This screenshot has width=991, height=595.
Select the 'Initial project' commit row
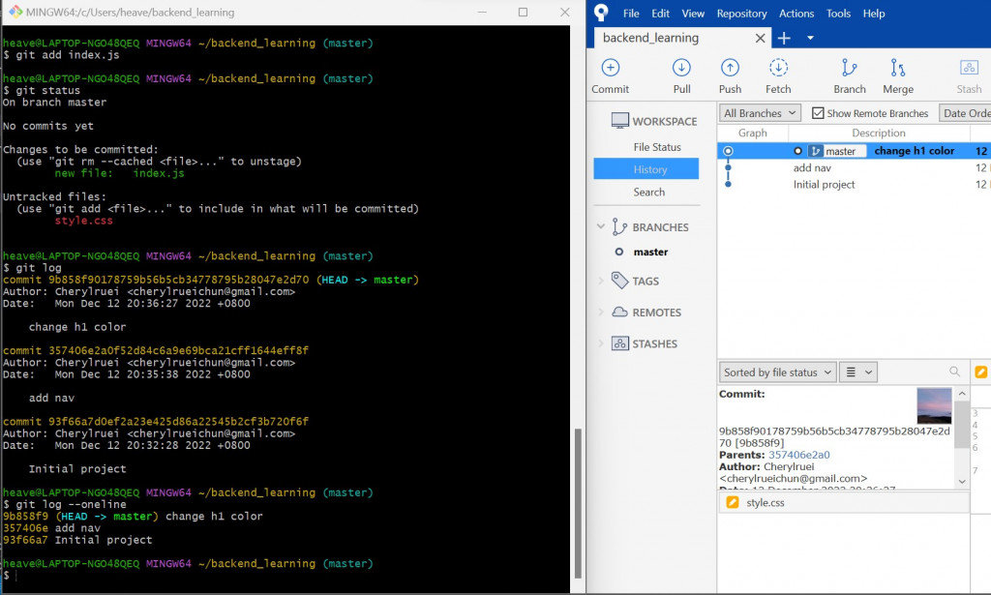[x=854, y=185]
